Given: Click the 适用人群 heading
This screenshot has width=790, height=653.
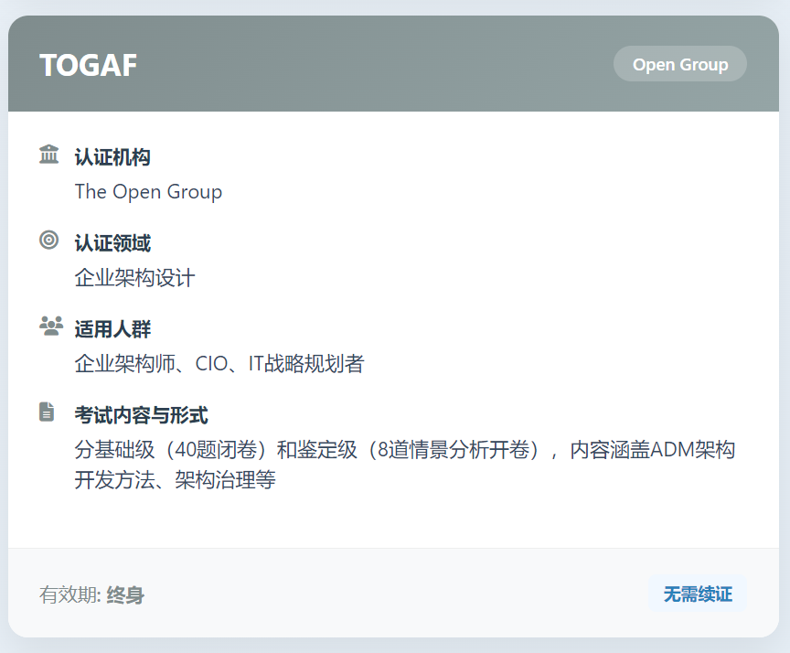Looking at the screenshot, I should click(x=112, y=329).
